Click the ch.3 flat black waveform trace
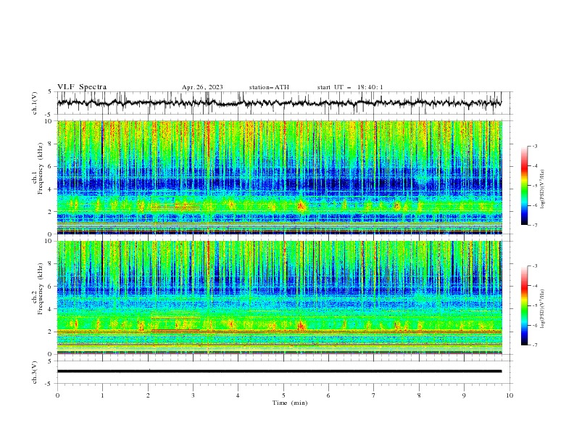574x444 pixels. click(280, 371)
